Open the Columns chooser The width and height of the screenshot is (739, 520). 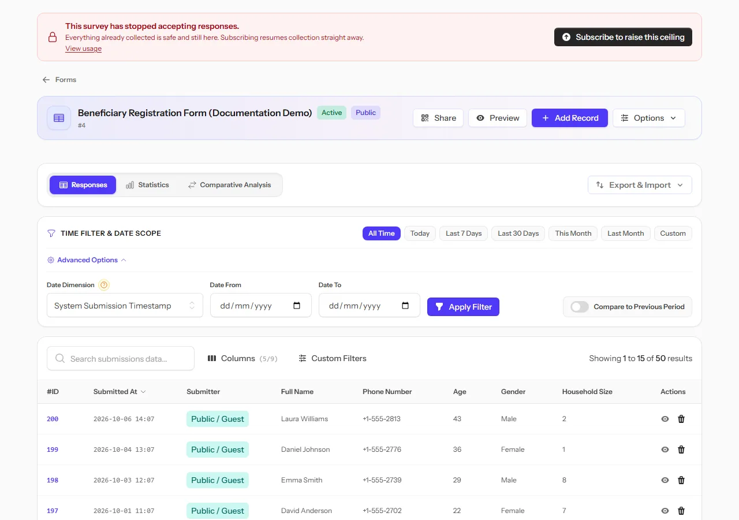[x=242, y=359]
